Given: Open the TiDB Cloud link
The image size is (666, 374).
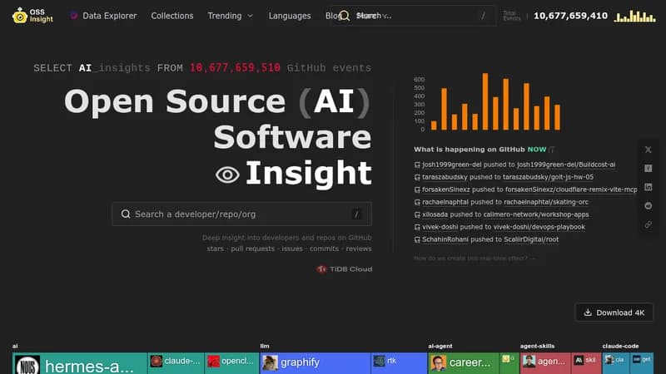Looking at the screenshot, I should click(345, 268).
